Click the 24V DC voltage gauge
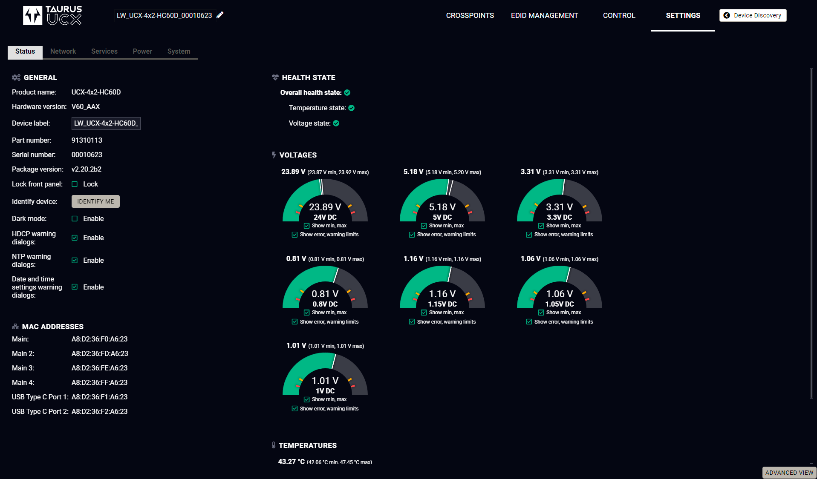This screenshot has height=479, width=817. [325, 200]
